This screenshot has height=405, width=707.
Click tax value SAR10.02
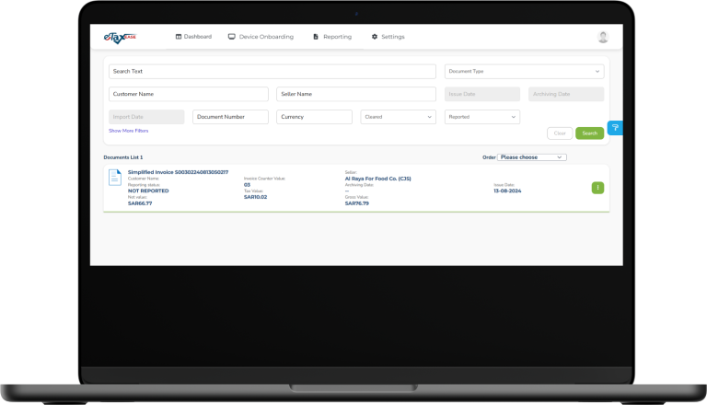(255, 197)
